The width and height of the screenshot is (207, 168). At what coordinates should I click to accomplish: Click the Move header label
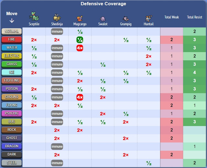click(12, 14)
